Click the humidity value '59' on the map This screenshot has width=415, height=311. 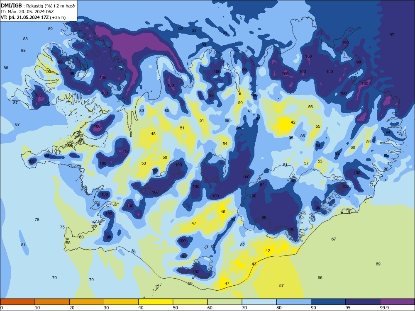190,284
